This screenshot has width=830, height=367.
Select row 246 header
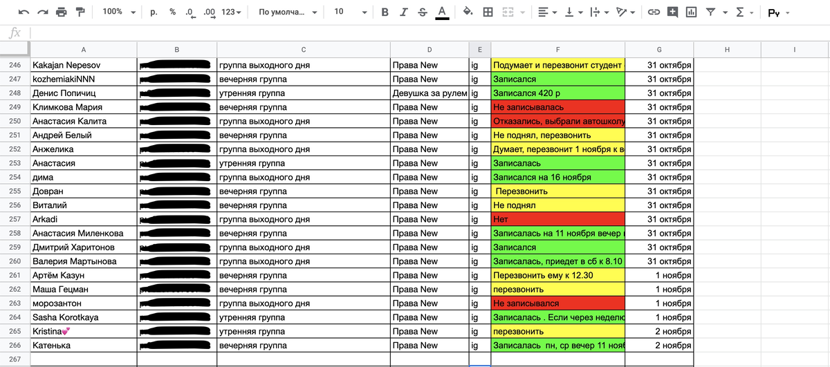15,65
